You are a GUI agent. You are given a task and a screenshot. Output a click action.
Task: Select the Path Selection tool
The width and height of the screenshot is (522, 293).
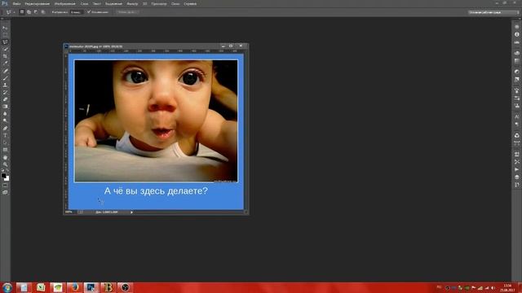click(x=5, y=142)
